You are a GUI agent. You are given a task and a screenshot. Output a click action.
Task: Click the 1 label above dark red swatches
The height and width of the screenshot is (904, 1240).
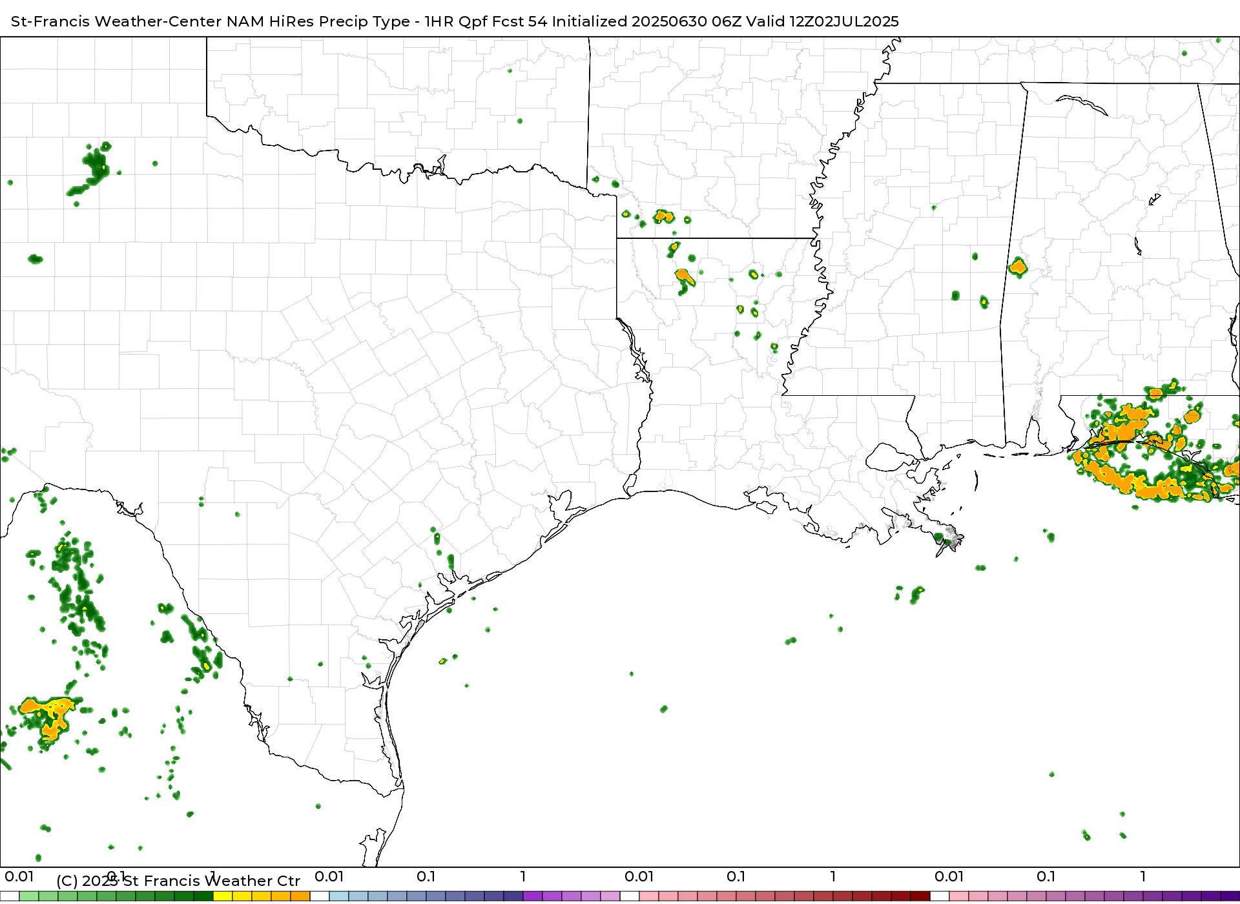[833, 877]
